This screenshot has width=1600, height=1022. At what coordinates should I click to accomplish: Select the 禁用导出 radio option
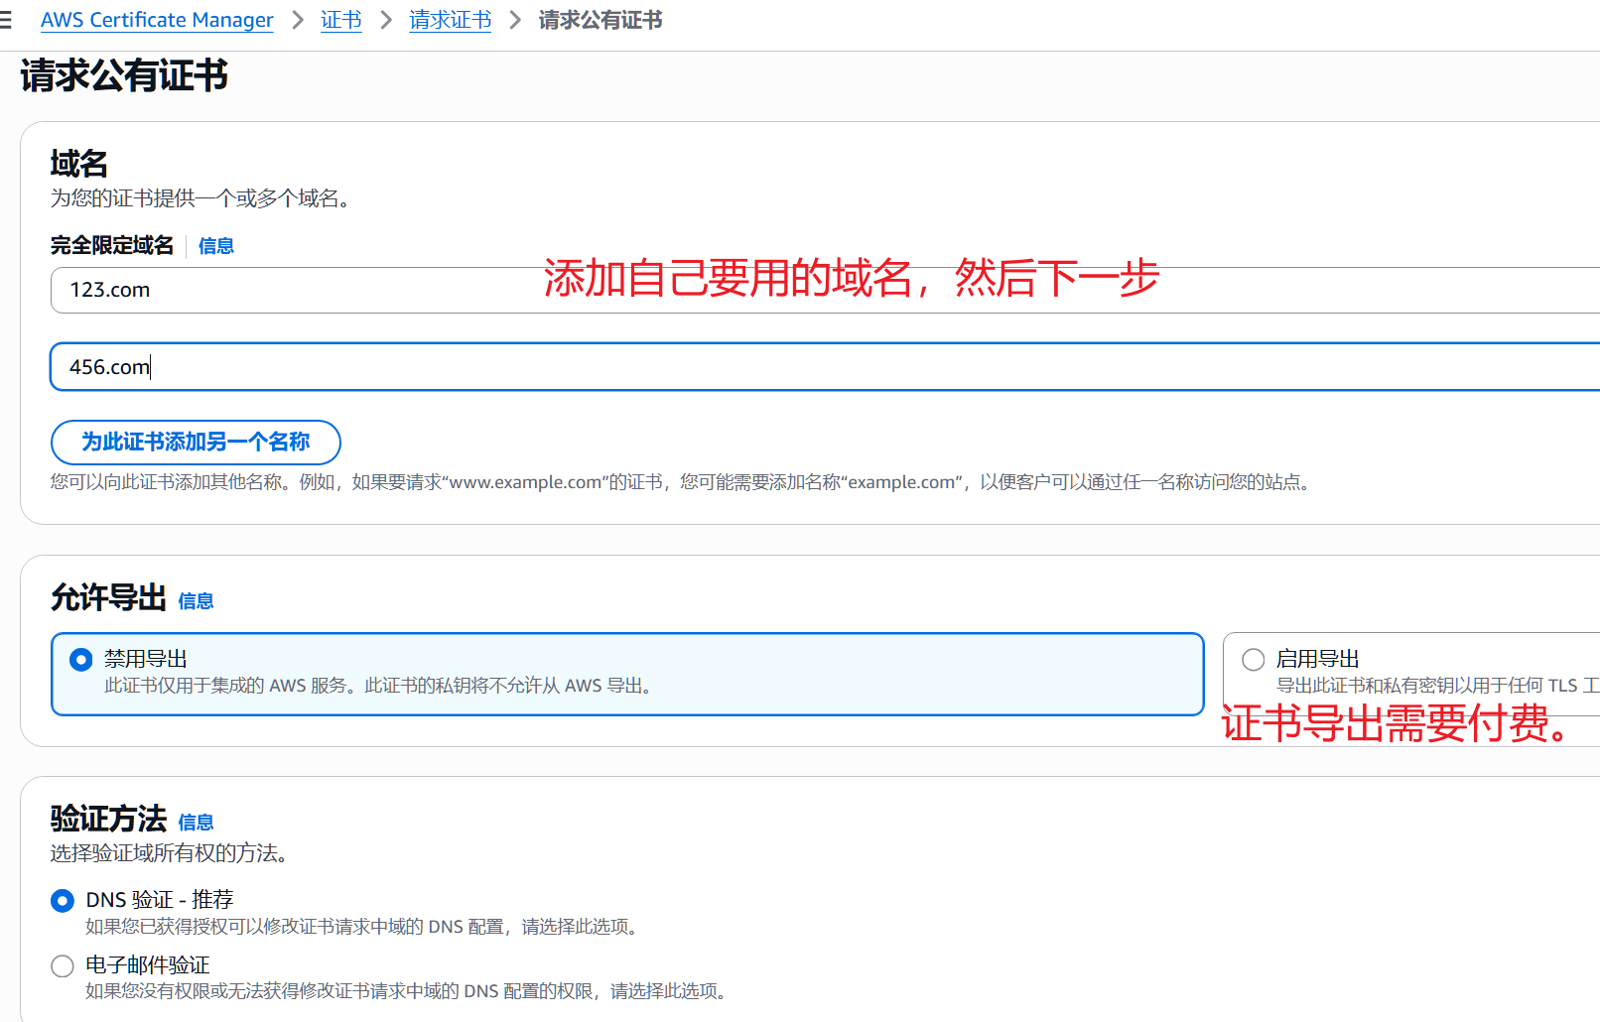[81, 660]
